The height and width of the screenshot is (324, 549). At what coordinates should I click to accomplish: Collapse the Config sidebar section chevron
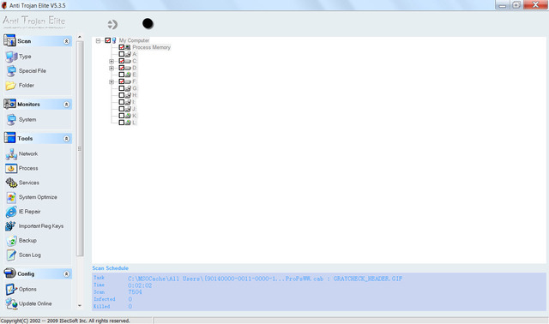66,273
